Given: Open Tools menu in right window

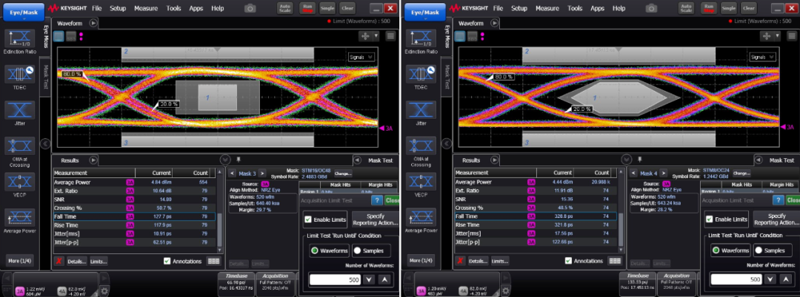Looking at the screenshot, I should click(x=575, y=8).
